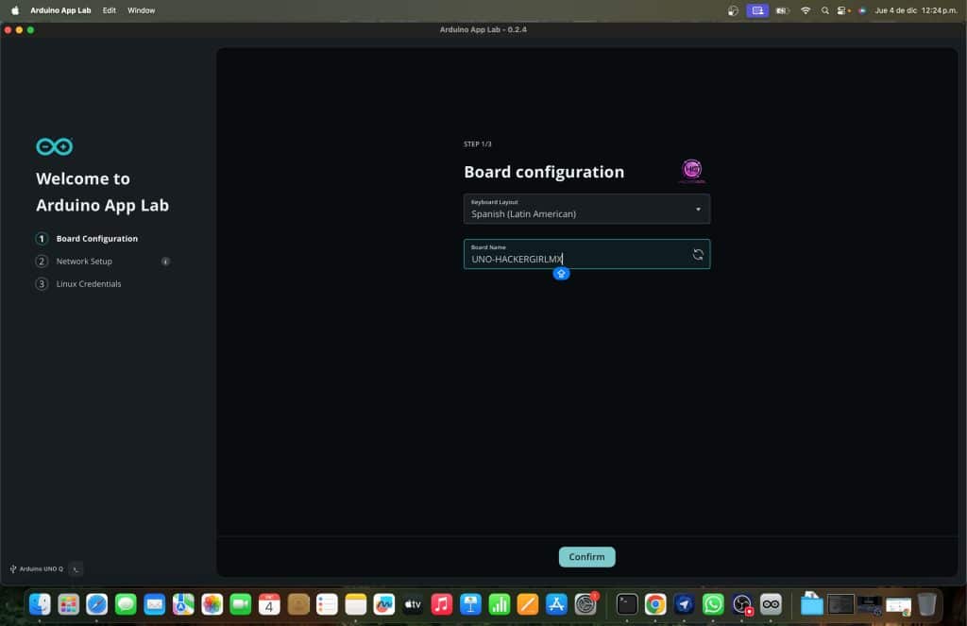Open Music from the dock

[442, 604]
